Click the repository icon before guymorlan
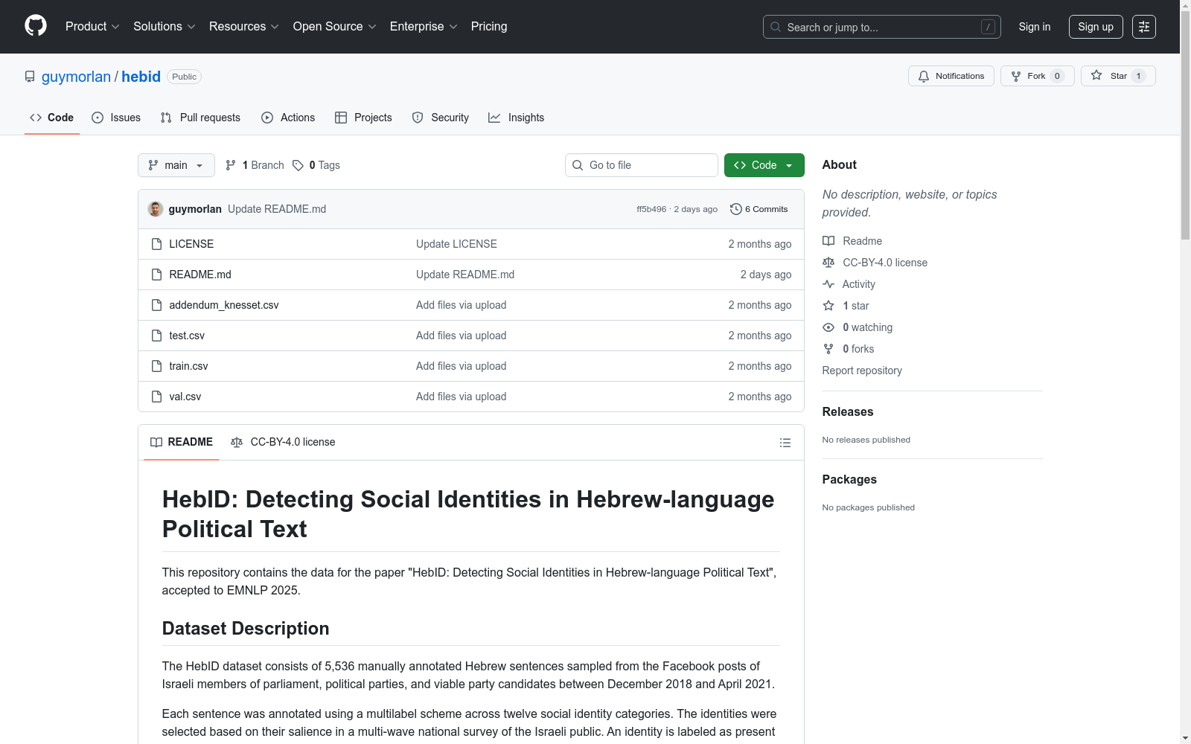This screenshot has height=744, width=1191. [30, 77]
